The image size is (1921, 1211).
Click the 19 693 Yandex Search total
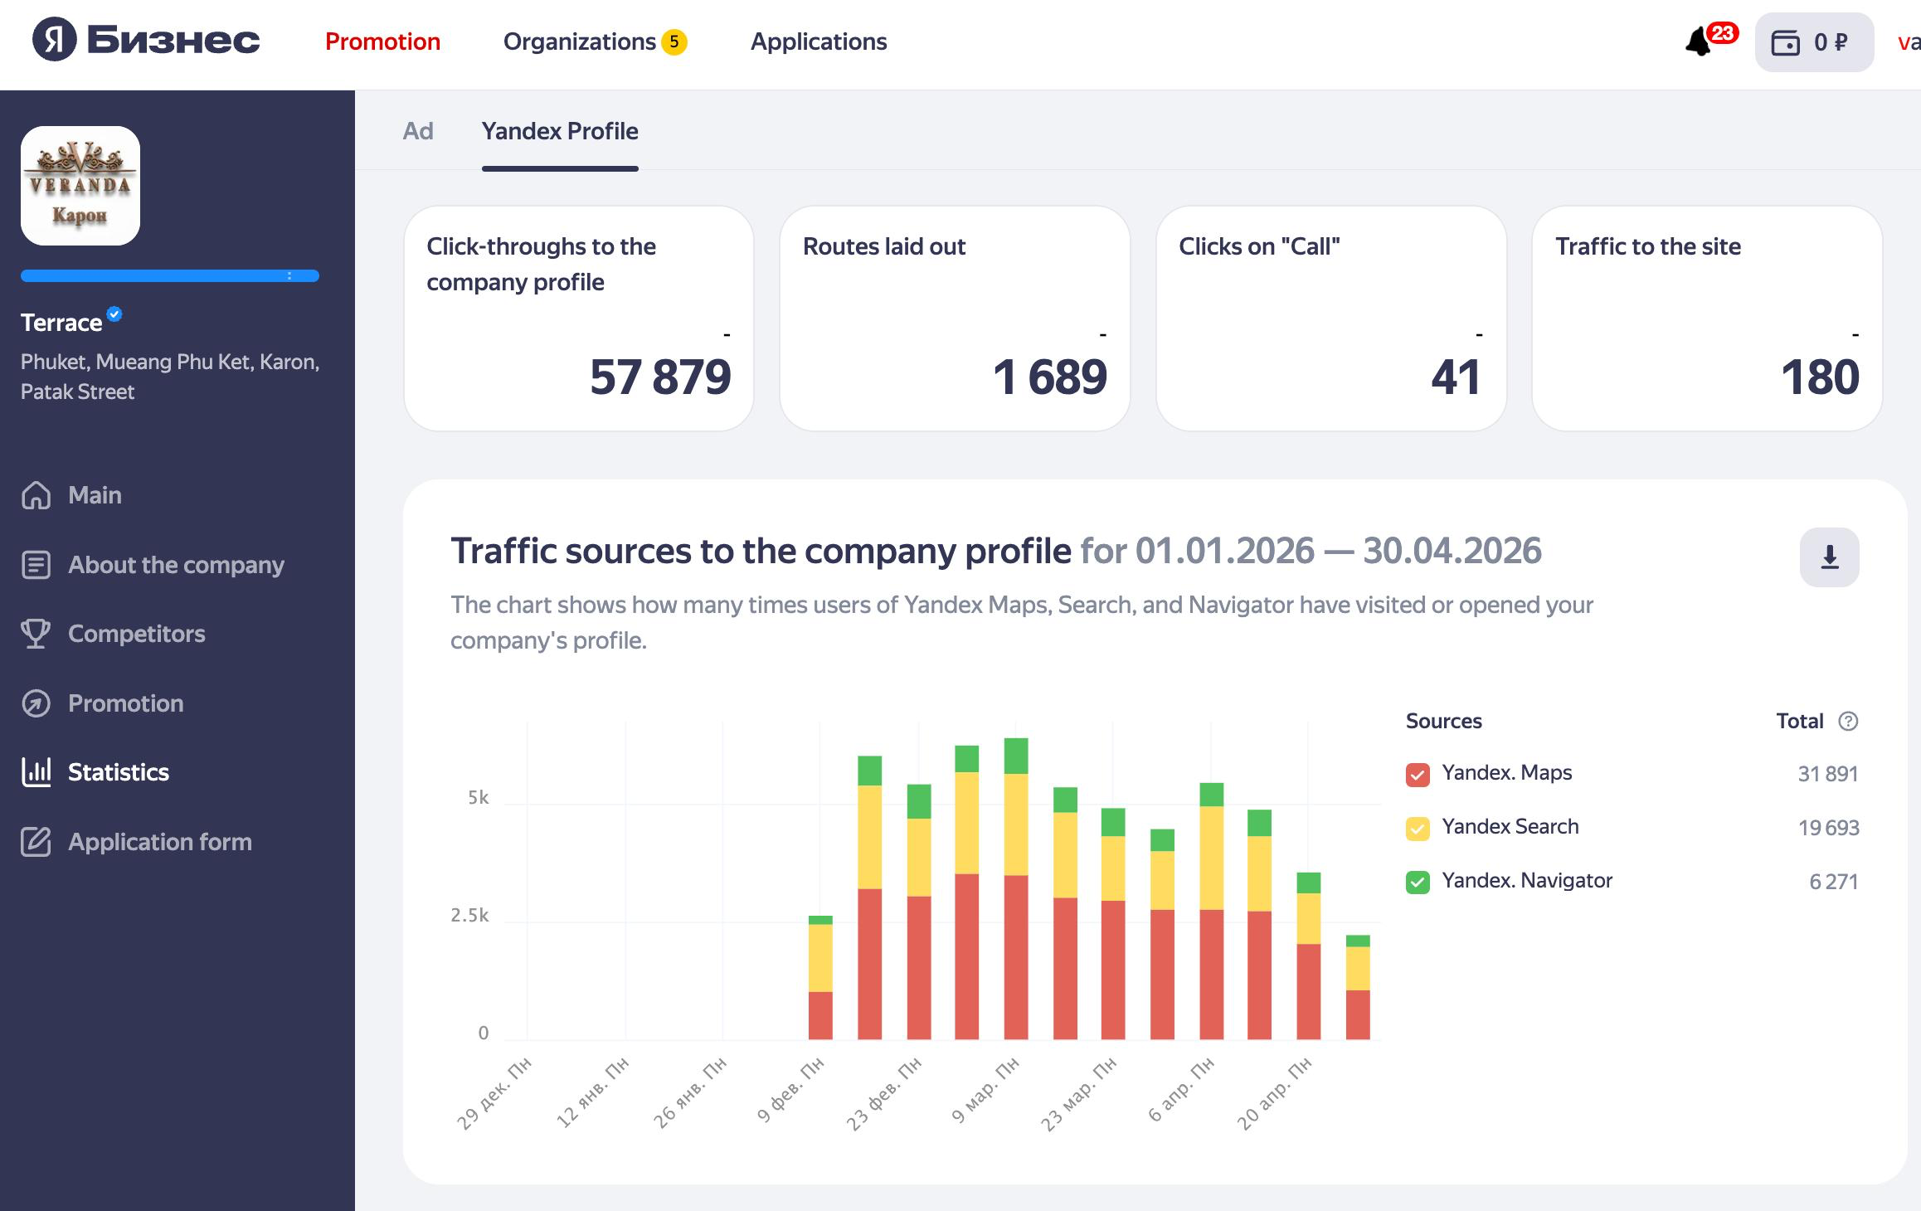coord(1828,828)
